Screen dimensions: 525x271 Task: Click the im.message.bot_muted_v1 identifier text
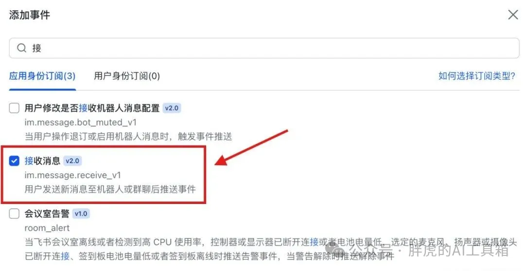pyautogui.click(x=81, y=122)
